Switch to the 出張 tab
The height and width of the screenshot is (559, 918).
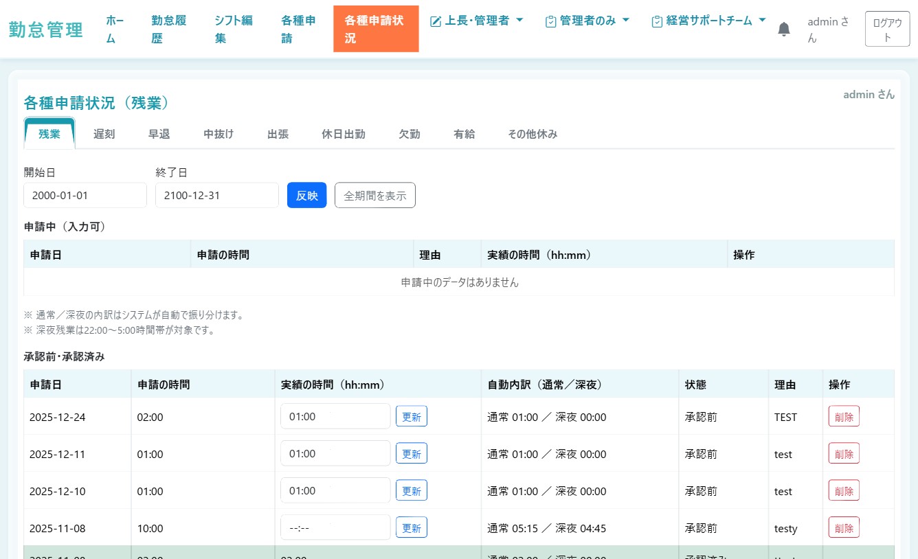[278, 134]
